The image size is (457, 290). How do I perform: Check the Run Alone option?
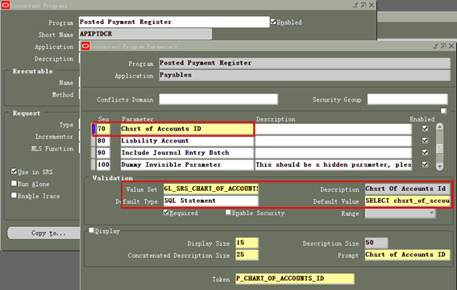(x=14, y=184)
